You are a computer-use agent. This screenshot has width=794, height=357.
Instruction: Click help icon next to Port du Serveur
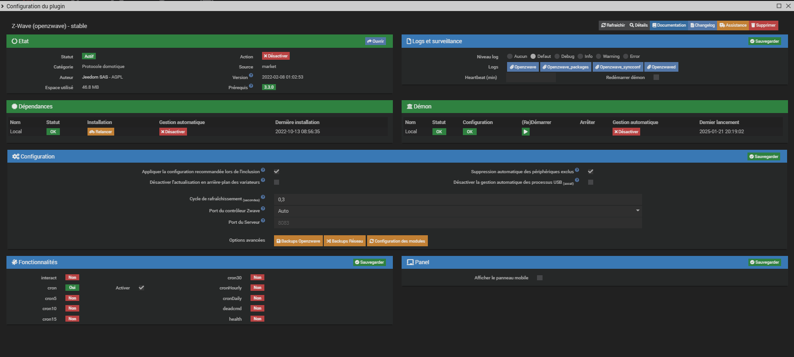(263, 221)
